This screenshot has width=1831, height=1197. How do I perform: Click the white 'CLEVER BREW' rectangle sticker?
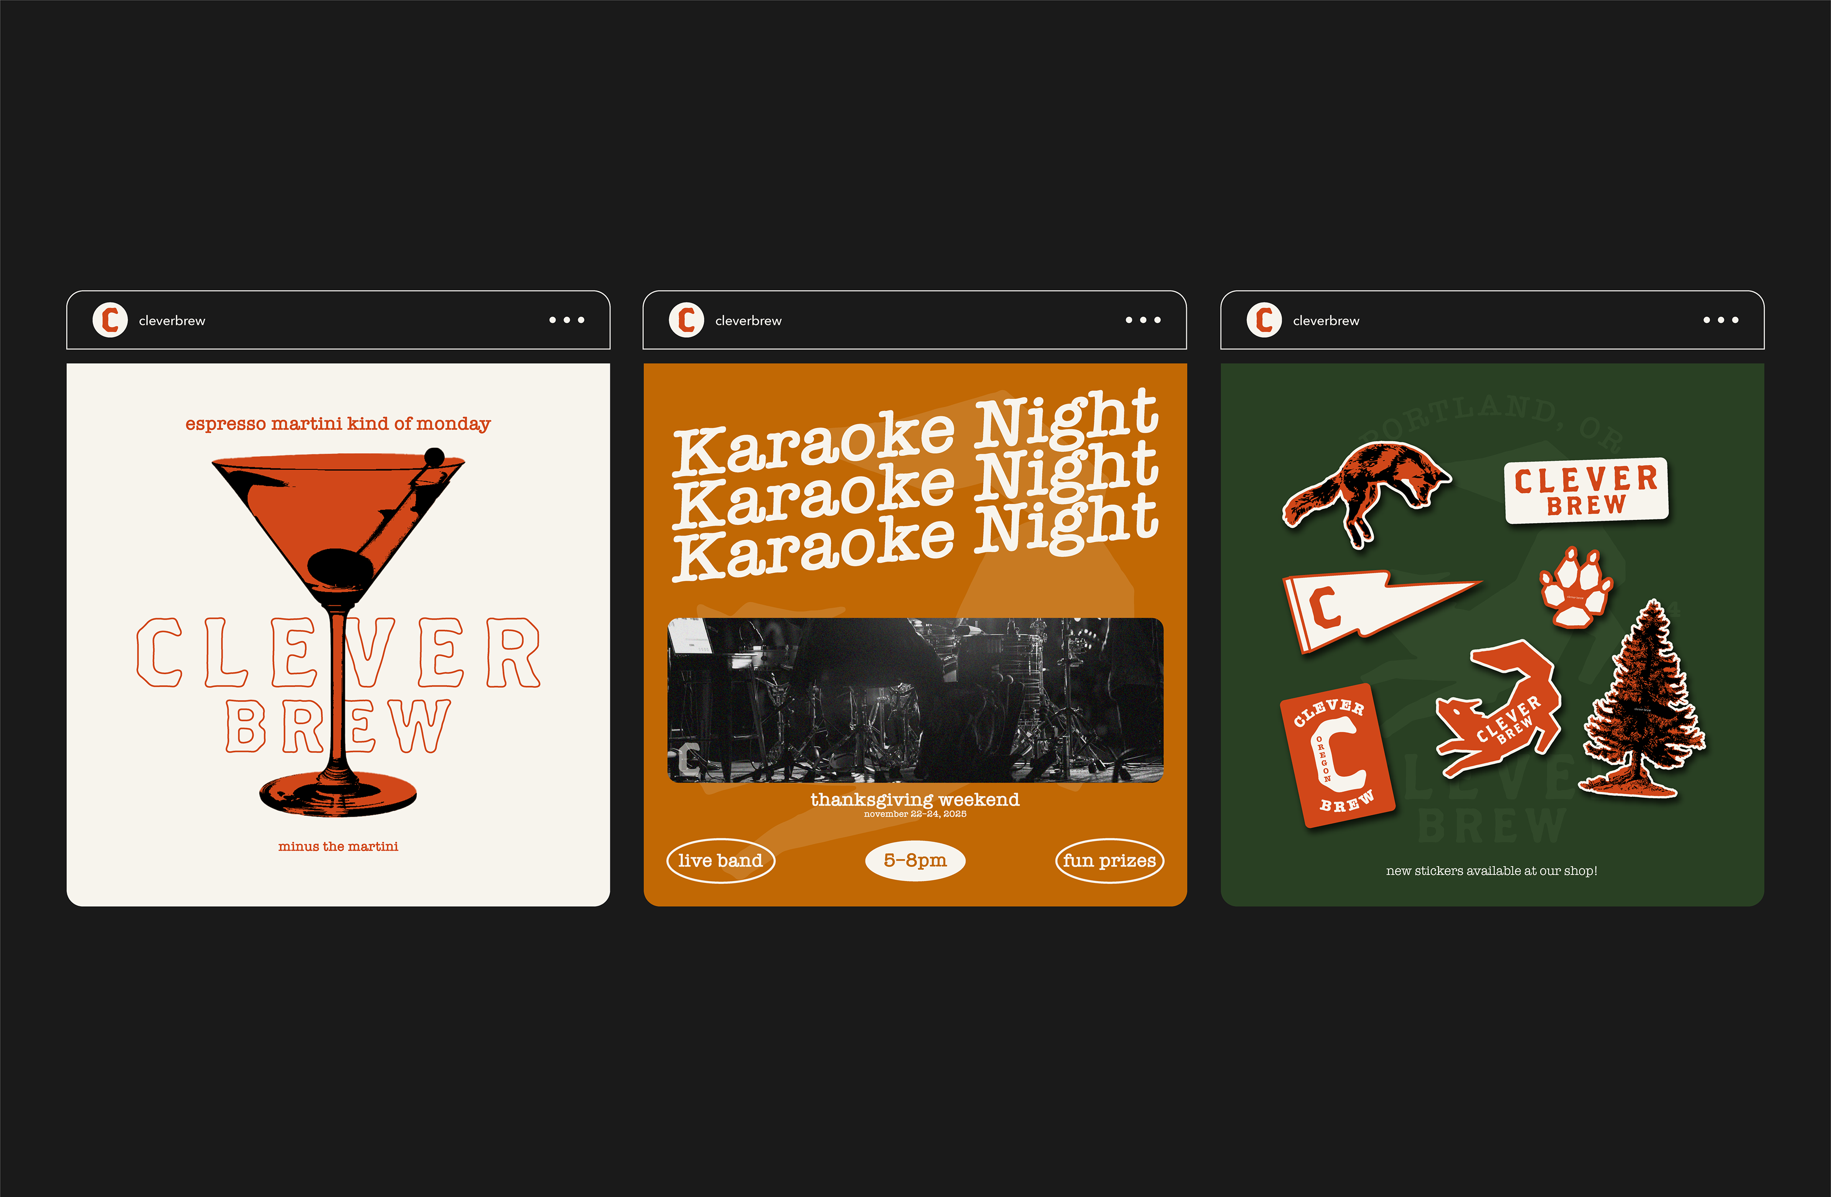pos(1586,490)
